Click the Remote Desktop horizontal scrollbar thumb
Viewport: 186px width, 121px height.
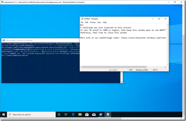[62, 118]
